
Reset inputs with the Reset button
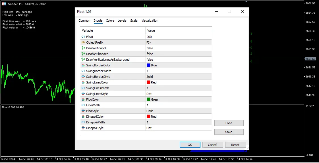235,145
